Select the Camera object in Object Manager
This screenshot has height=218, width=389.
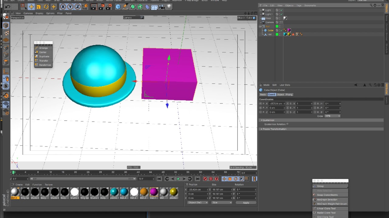click(269, 22)
